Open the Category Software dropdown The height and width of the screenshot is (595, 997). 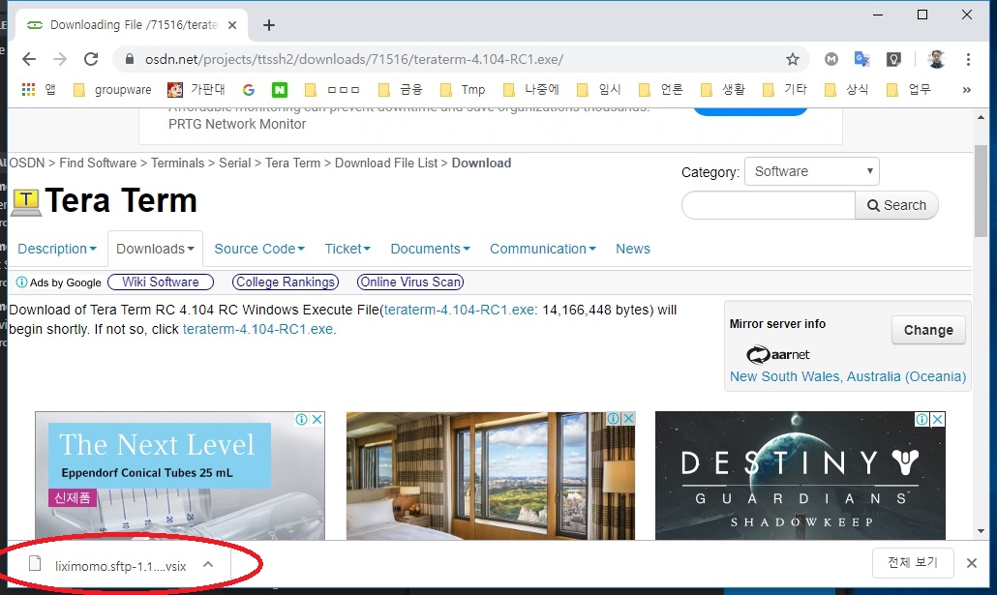click(812, 171)
